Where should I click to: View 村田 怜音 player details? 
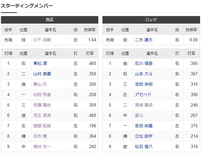point(42,94)
